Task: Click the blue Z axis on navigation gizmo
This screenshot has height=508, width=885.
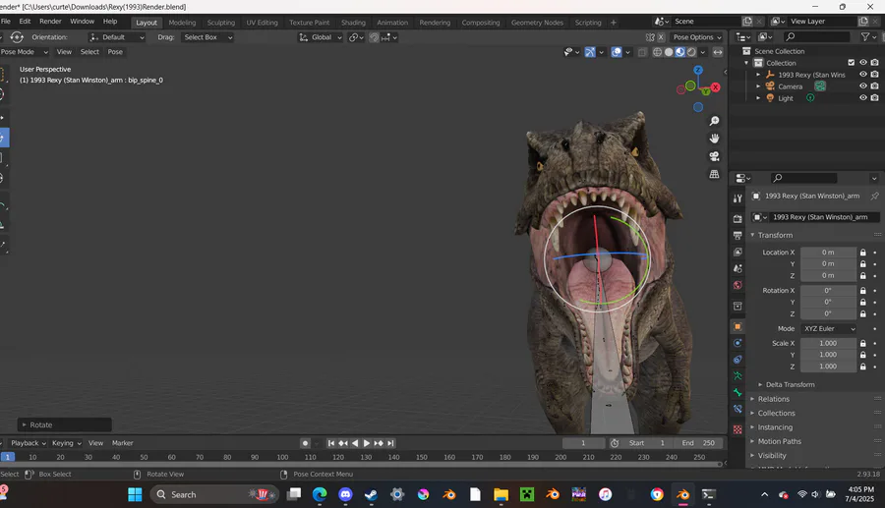Action: click(698, 70)
